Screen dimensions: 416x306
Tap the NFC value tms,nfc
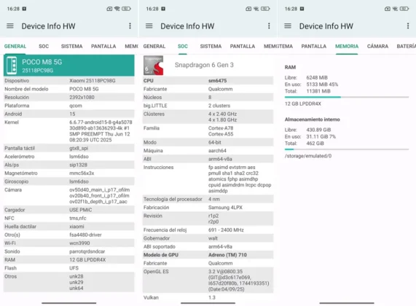(78, 218)
